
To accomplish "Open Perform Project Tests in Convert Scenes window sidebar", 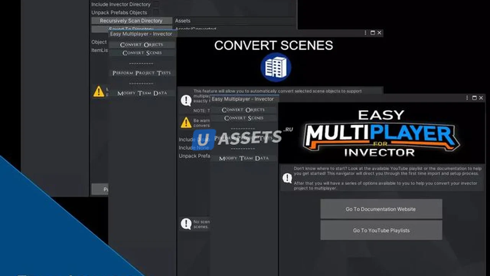I will 142,73.
